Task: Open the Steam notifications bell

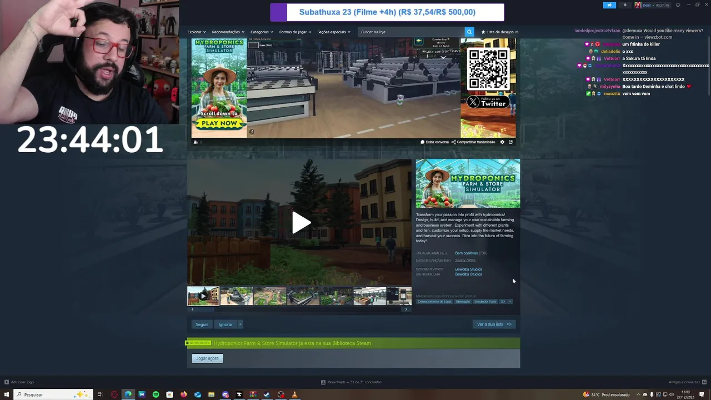Action: (625, 5)
